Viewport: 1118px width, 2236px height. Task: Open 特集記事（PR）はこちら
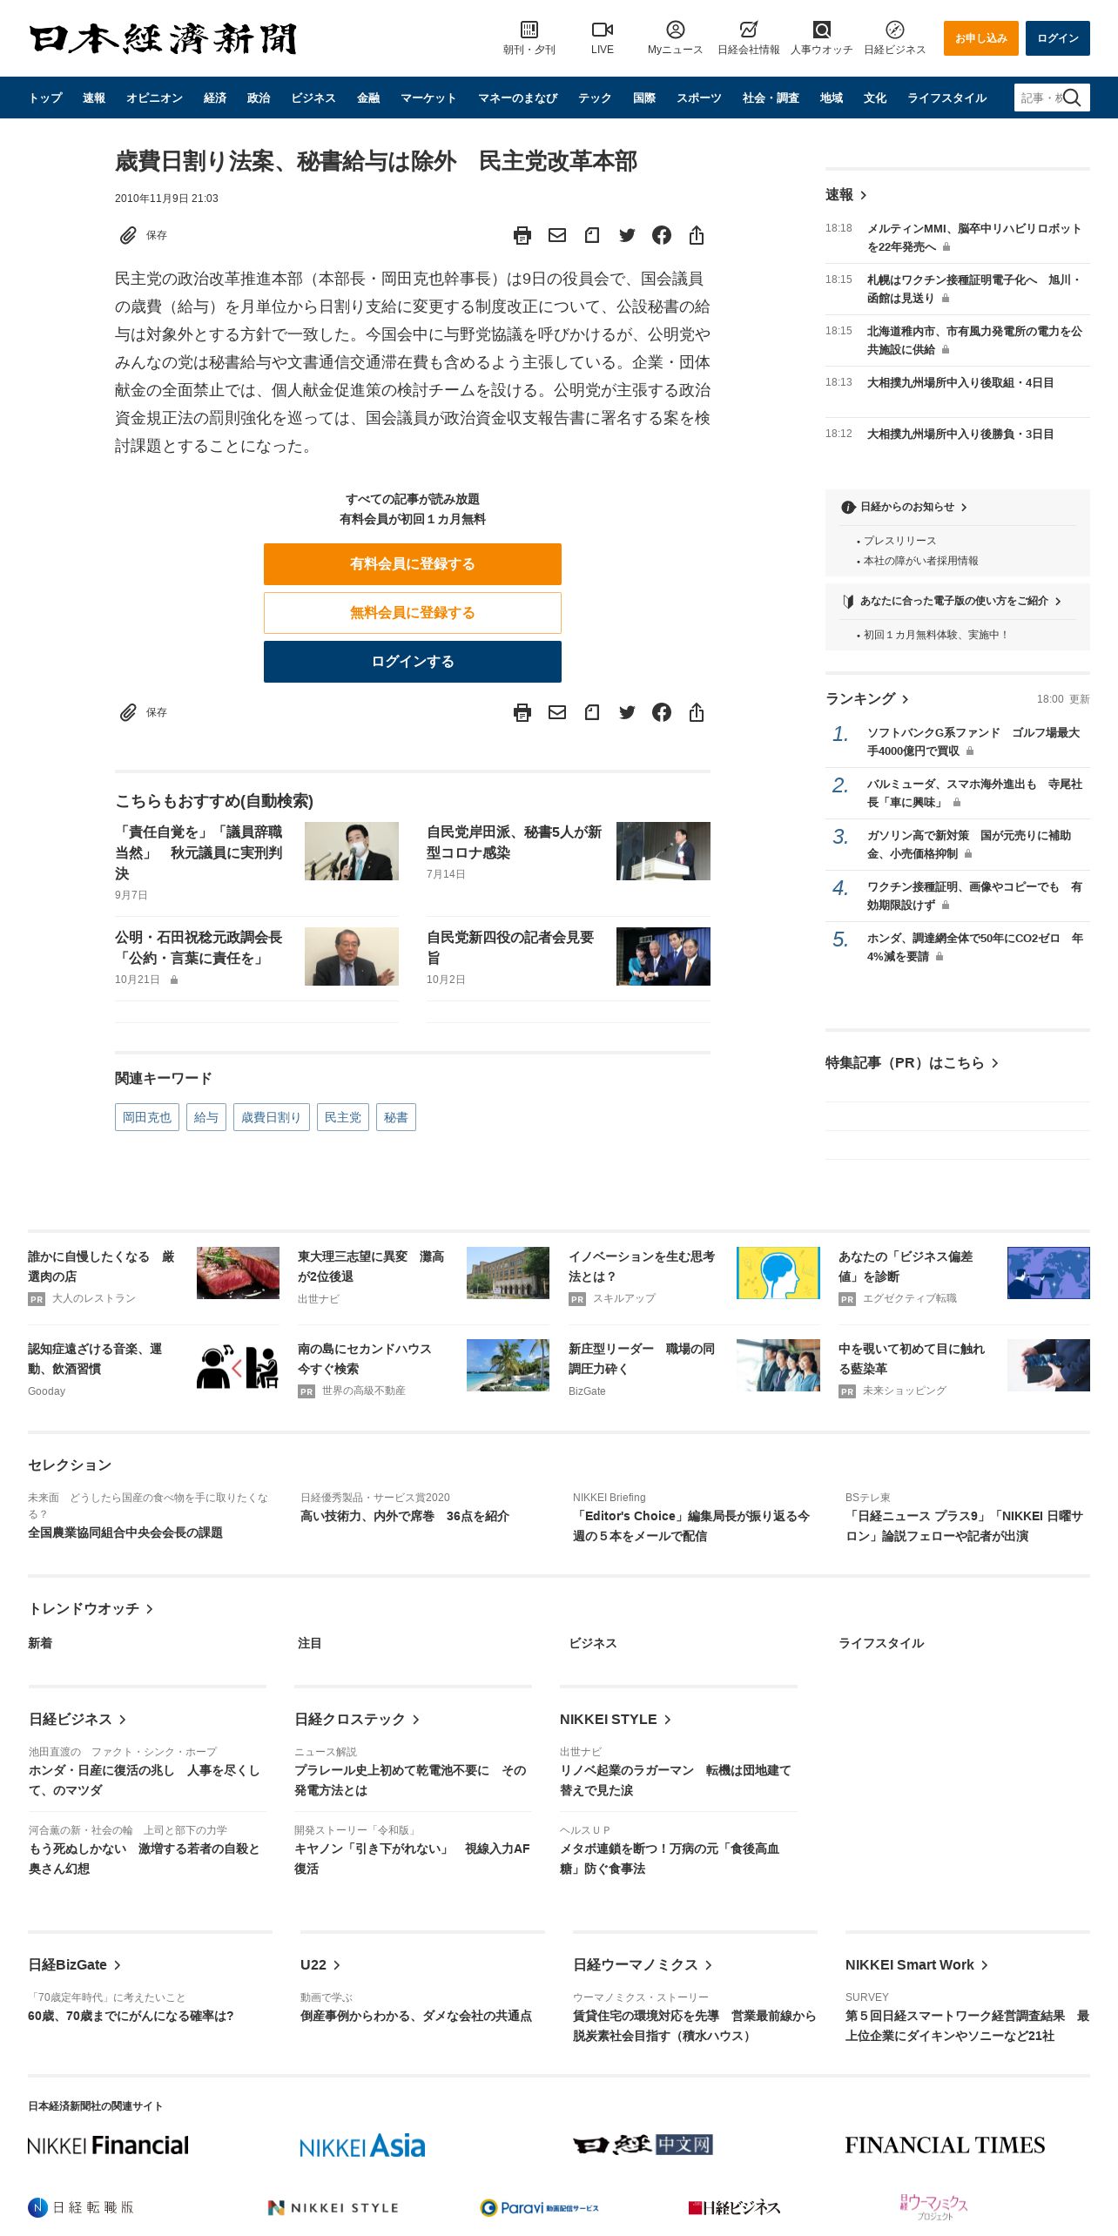(912, 1063)
